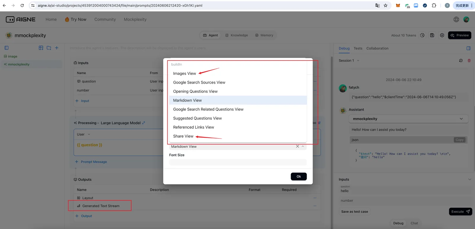Viewport: 475px width, 229px height.
Task: Click Save as test case
Action: click(x=354, y=211)
